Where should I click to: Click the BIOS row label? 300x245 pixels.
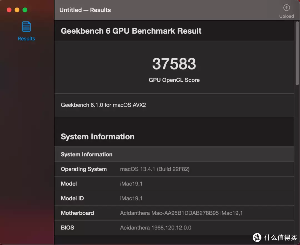[67, 227]
